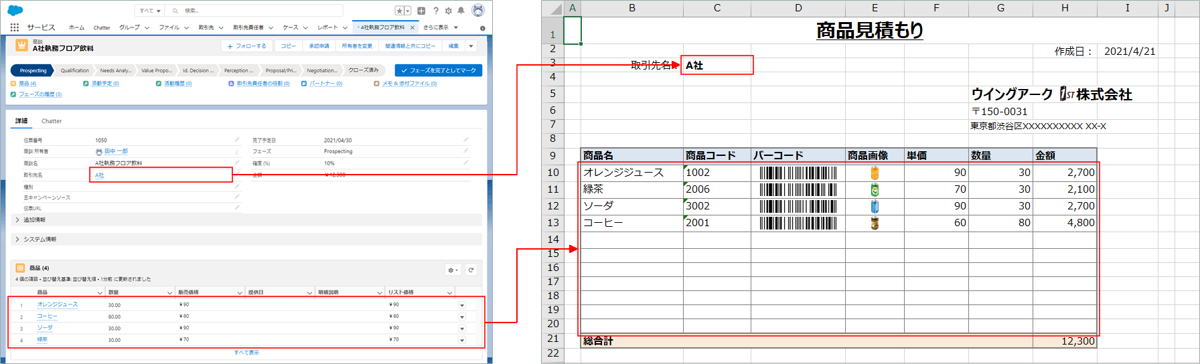The image size is (1200, 364).
Task: Click the pencil edit icon for 確度 (%)
Action: click(x=466, y=163)
